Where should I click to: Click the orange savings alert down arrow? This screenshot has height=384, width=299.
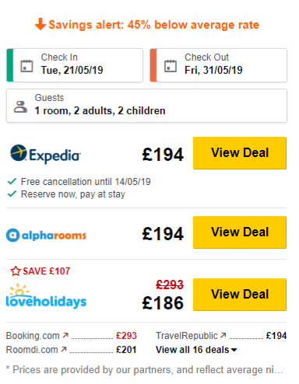[x=40, y=24]
